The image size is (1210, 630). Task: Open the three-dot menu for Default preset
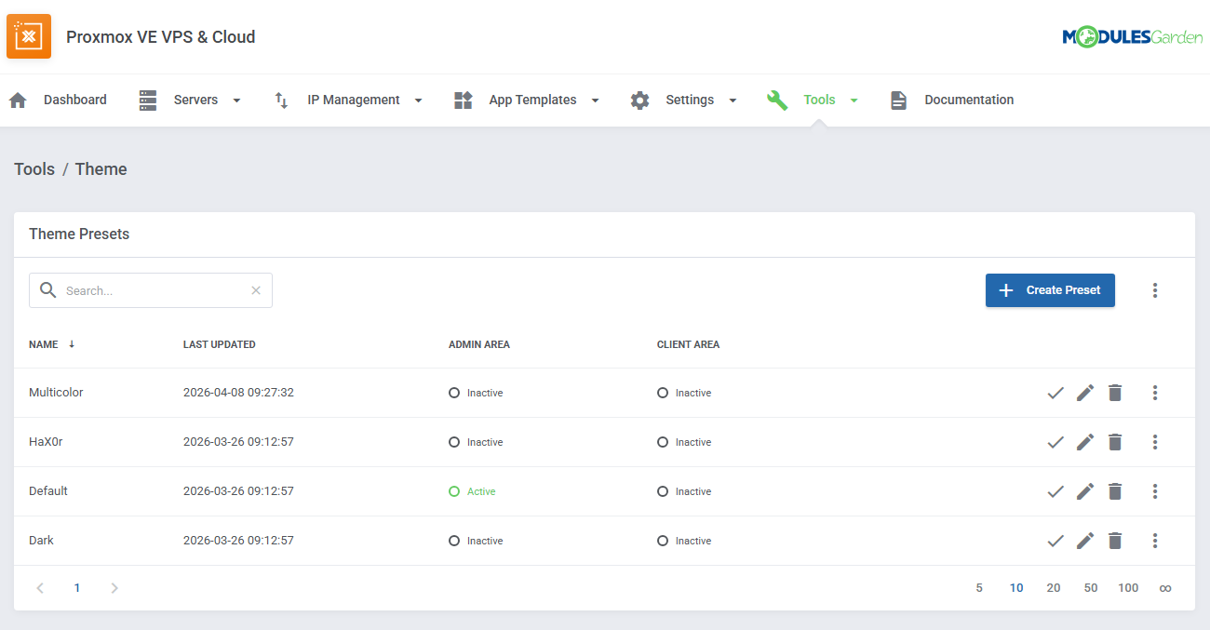coord(1154,491)
